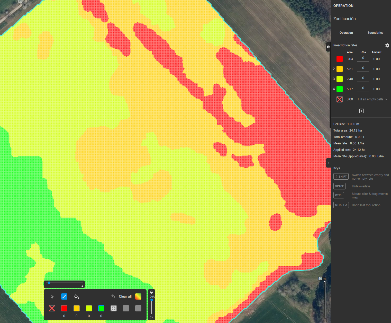The width and height of the screenshot is (391, 323).
Task: Click the info icon on the map edge
Action: 328,47
